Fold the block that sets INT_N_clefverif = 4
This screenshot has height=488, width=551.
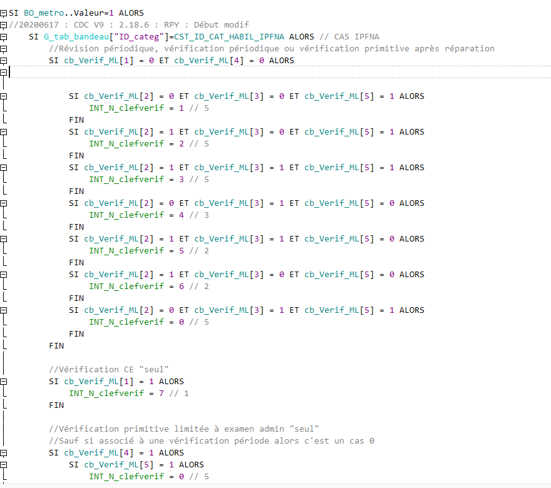click(4, 203)
